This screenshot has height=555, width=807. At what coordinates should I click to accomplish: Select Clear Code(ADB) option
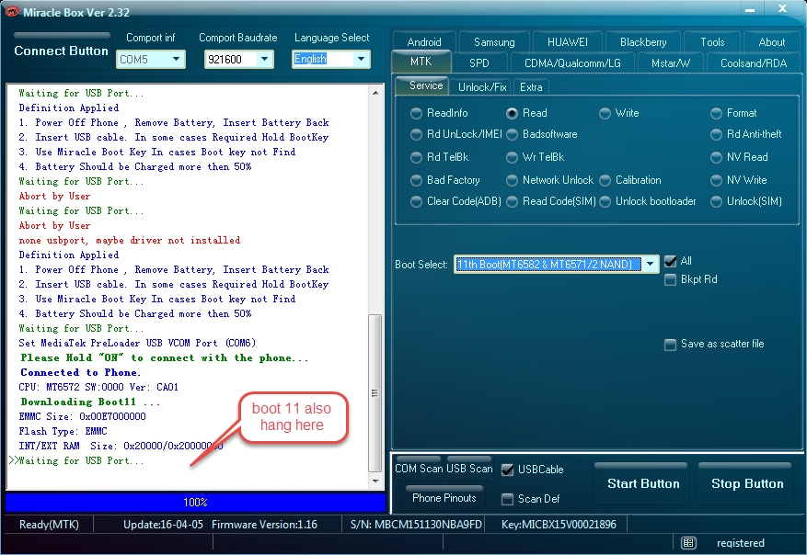[416, 201]
